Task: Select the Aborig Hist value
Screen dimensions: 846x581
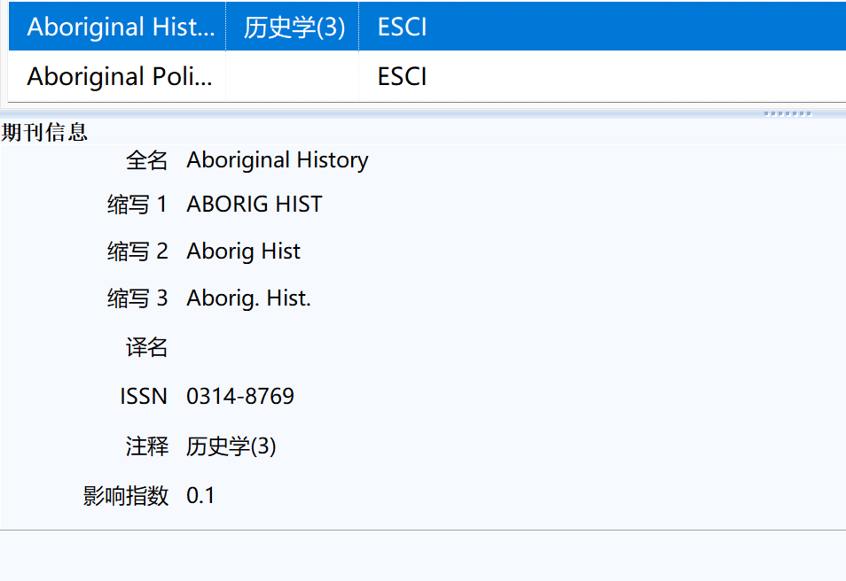Action: tap(243, 251)
